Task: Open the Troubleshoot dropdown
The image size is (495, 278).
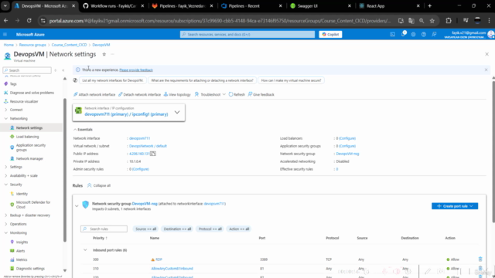Action: tap(210, 94)
